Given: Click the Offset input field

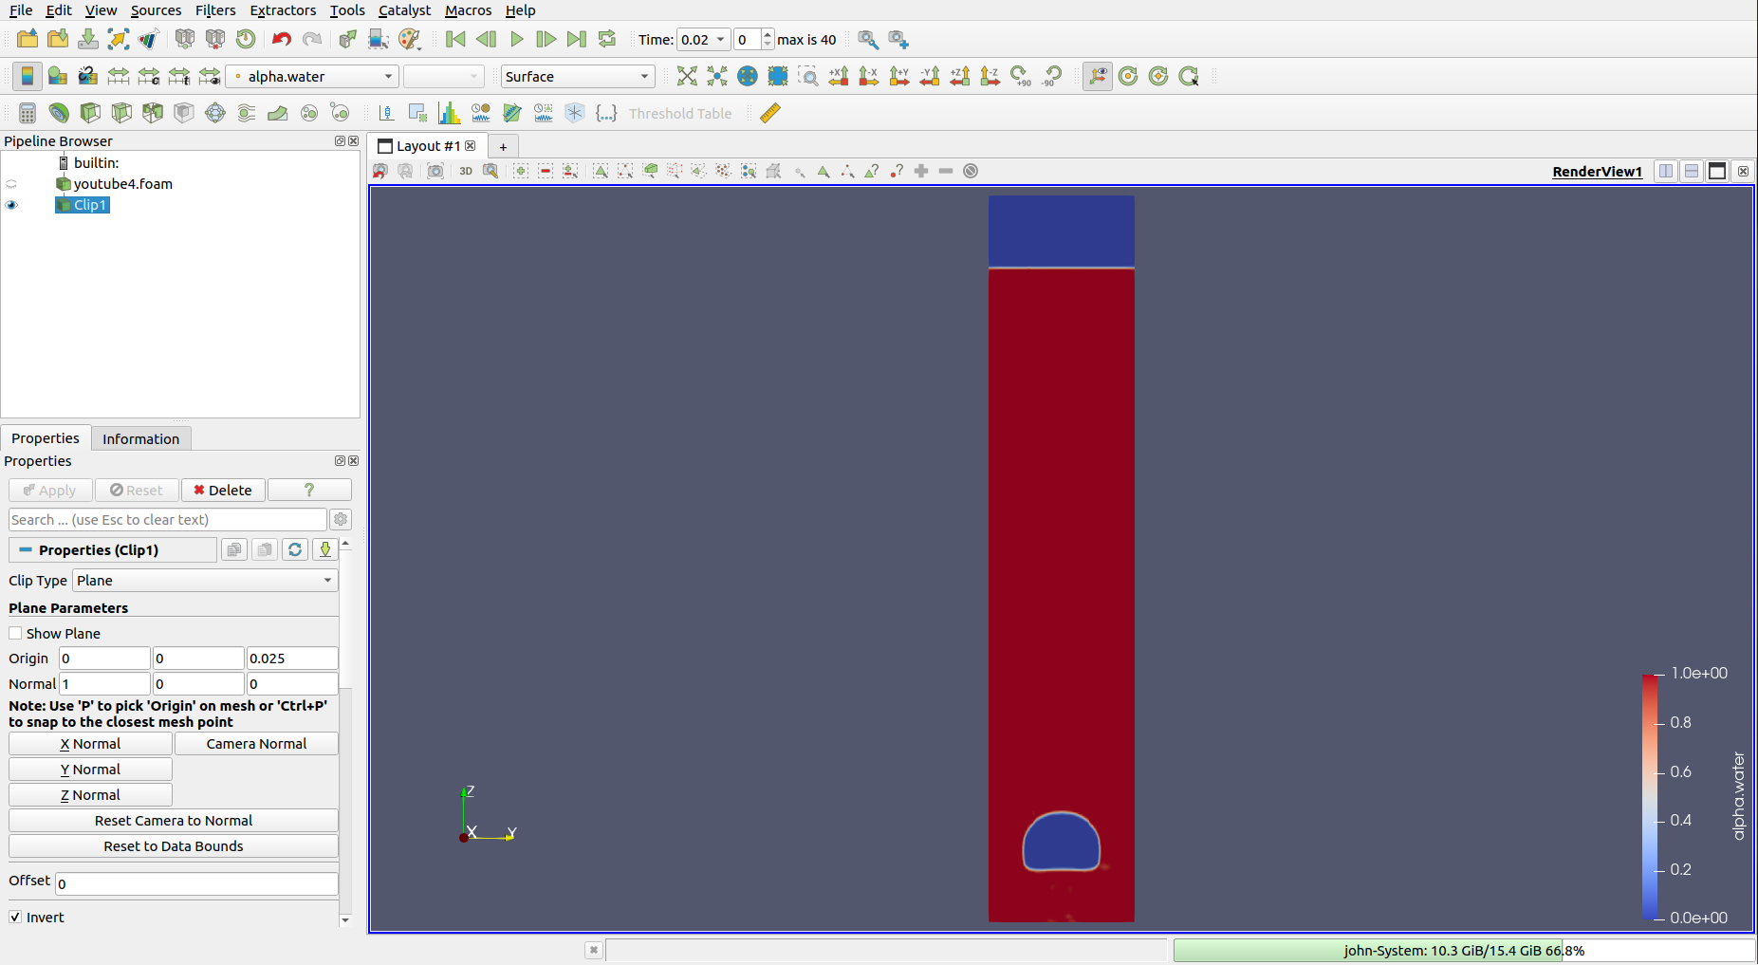Looking at the screenshot, I should click(x=194, y=882).
